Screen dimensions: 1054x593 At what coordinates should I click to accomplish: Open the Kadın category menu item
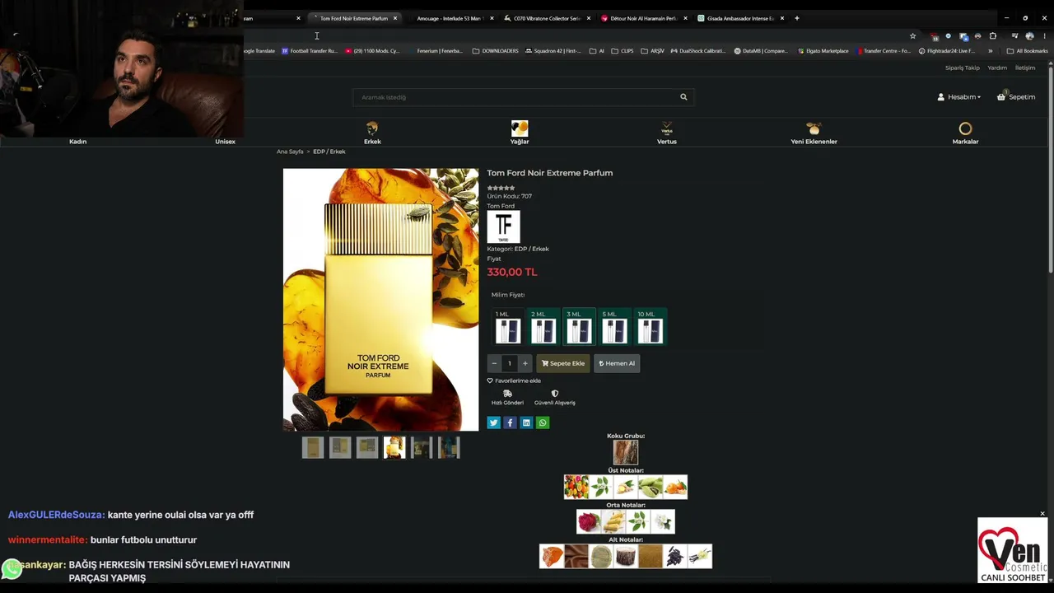pos(77,142)
